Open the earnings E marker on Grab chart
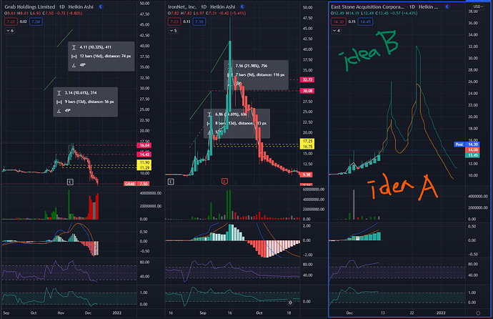The width and height of the screenshot is (493, 319). (70, 182)
